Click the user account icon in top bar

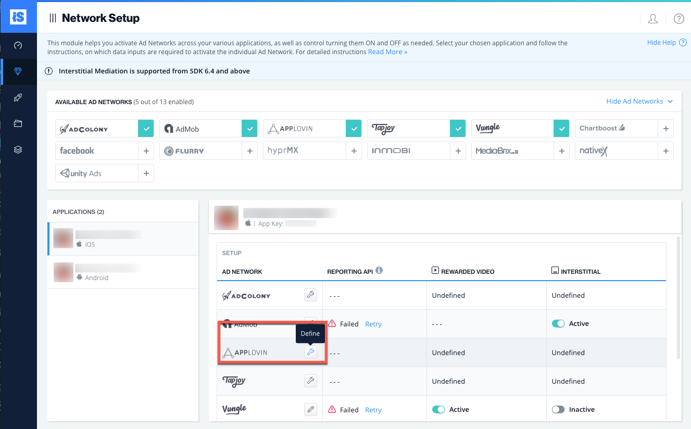coord(652,18)
